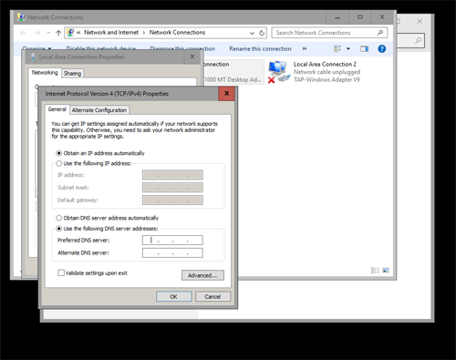Screen dimensions: 456x360
Task: Click the control panel icon in address bar
Action: point(70,32)
